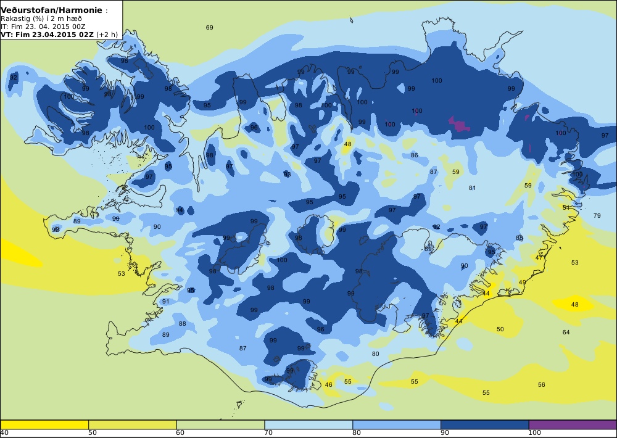Select the humidity value '86' on the map
This screenshot has height=438, width=617.
(x=415, y=155)
